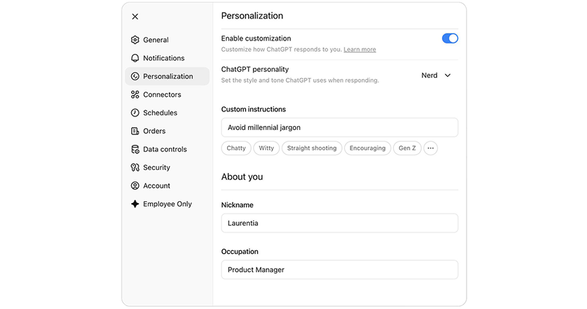
Task: Close the settings dialog with X
Action: [x=135, y=17]
